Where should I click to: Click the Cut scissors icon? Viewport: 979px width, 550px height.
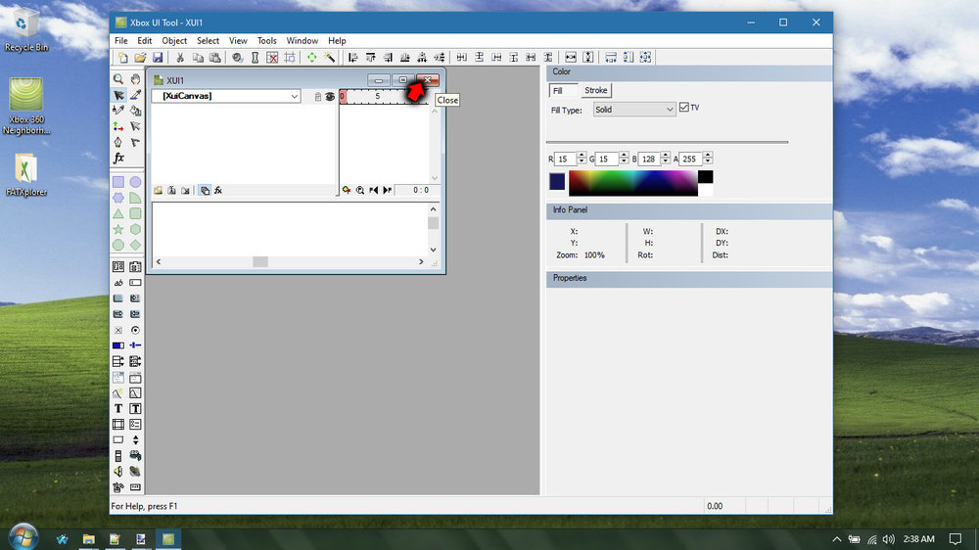click(180, 58)
